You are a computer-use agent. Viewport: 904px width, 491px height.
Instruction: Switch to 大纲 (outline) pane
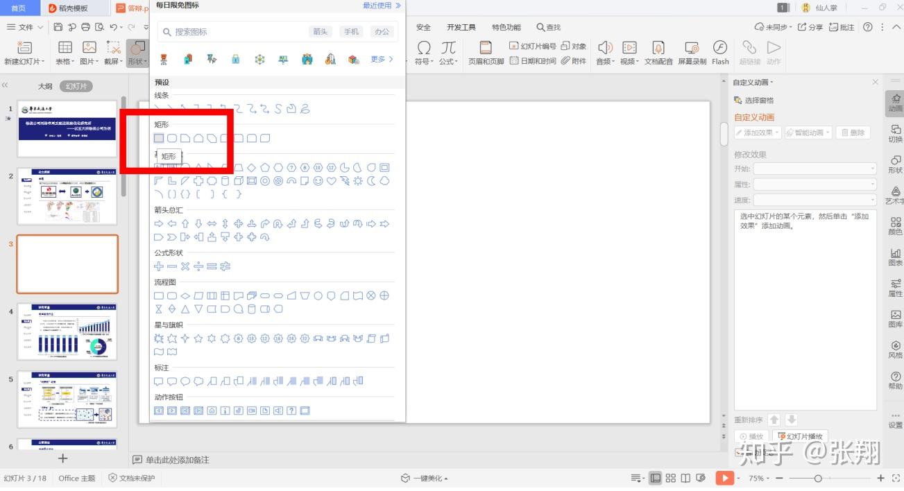click(x=45, y=86)
